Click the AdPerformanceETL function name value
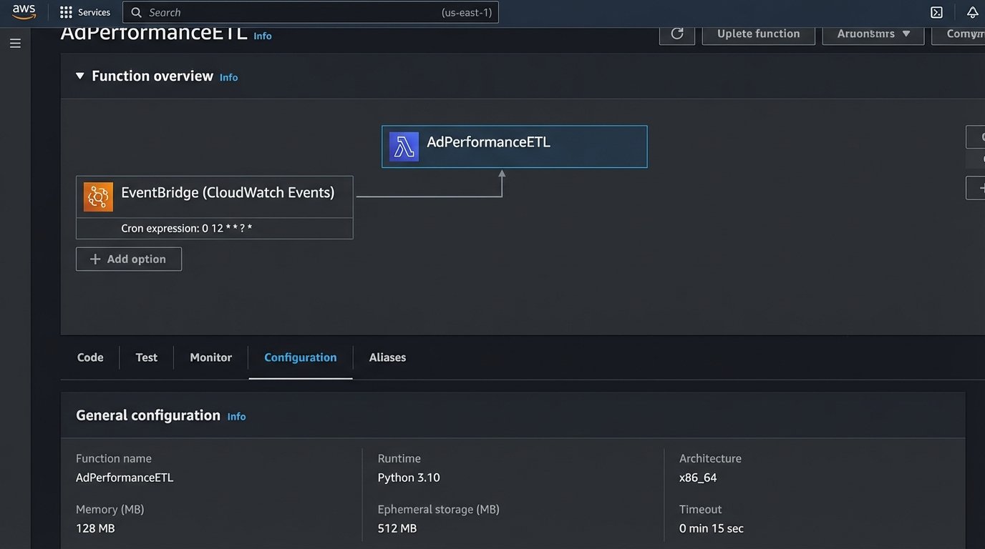The height and width of the screenshot is (549, 985). pos(125,478)
